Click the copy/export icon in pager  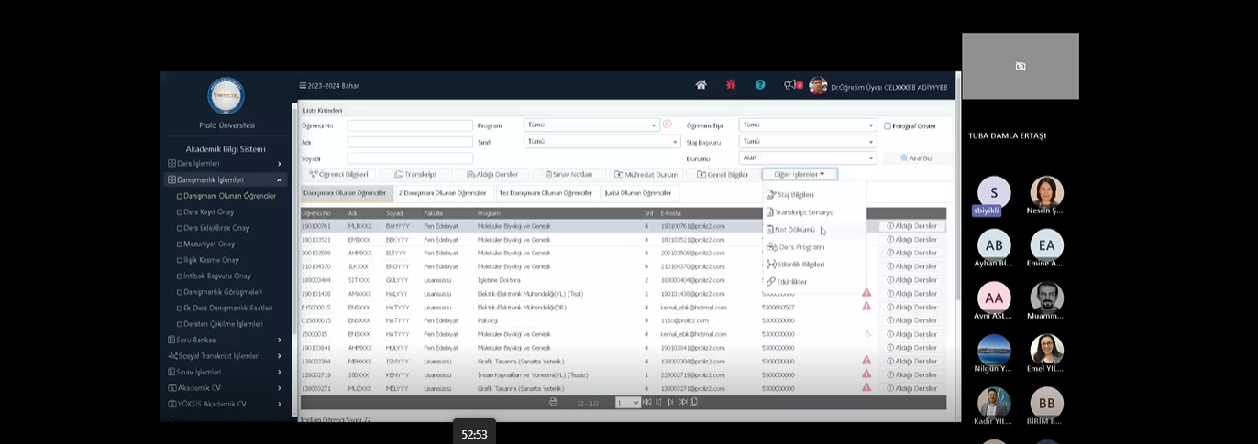[x=694, y=402]
